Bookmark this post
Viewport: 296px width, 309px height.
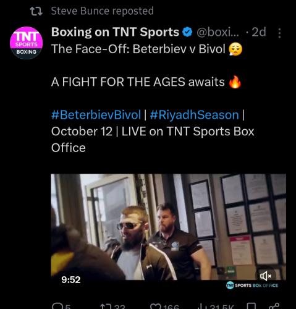(252, 307)
